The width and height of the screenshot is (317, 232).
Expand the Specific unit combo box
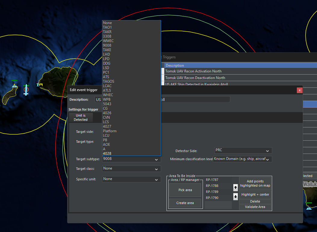pyautogui.click(x=156, y=180)
